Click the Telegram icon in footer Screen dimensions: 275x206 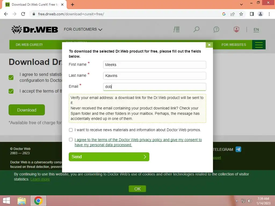point(238,149)
